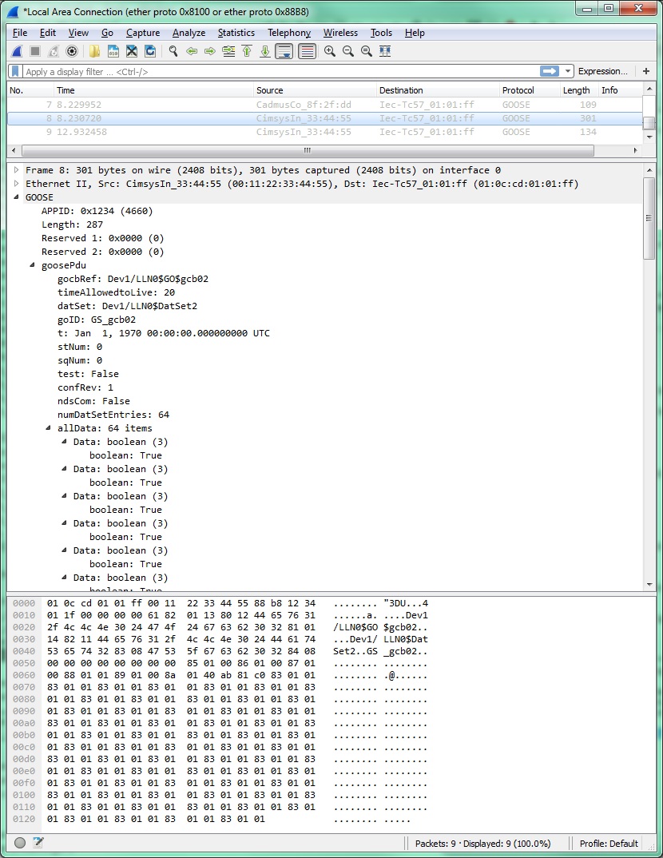The height and width of the screenshot is (858, 663).
Task: Select packet 7 from CadmusCo_8f:2f:dd
Action: pyautogui.click(x=325, y=105)
